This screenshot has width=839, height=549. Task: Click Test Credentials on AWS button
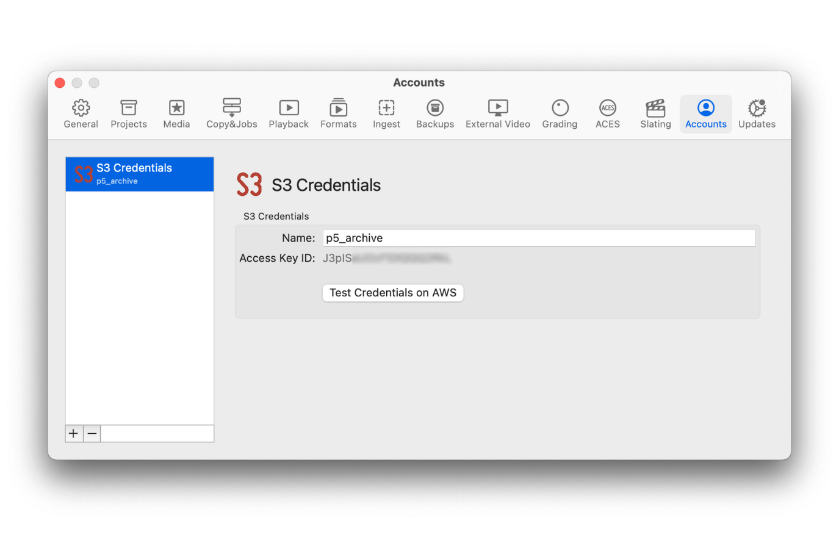[392, 293]
